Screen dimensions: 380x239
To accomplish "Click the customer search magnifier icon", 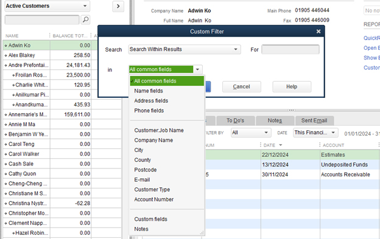I will (x=85, y=19).
